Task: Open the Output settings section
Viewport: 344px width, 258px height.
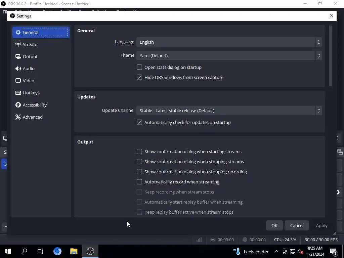Action: click(x=41, y=56)
